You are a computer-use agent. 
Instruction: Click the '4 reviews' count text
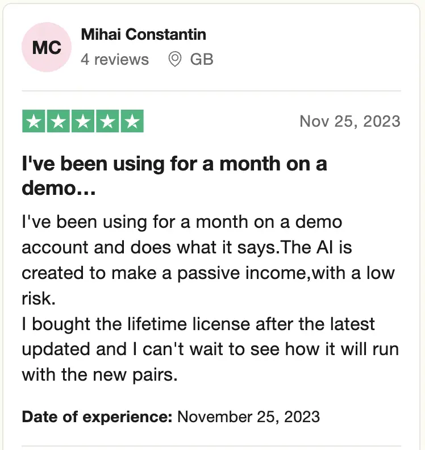coord(115,59)
